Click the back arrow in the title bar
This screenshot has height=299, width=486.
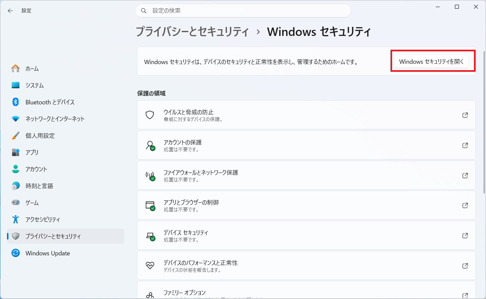point(10,11)
